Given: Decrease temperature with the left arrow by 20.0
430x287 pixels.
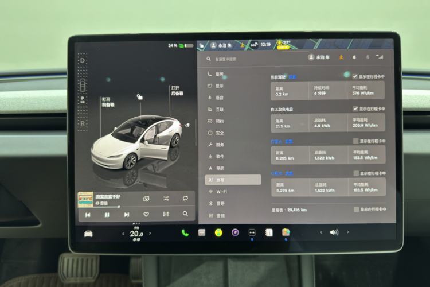Looking at the screenshot, I should [x=123, y=234].
